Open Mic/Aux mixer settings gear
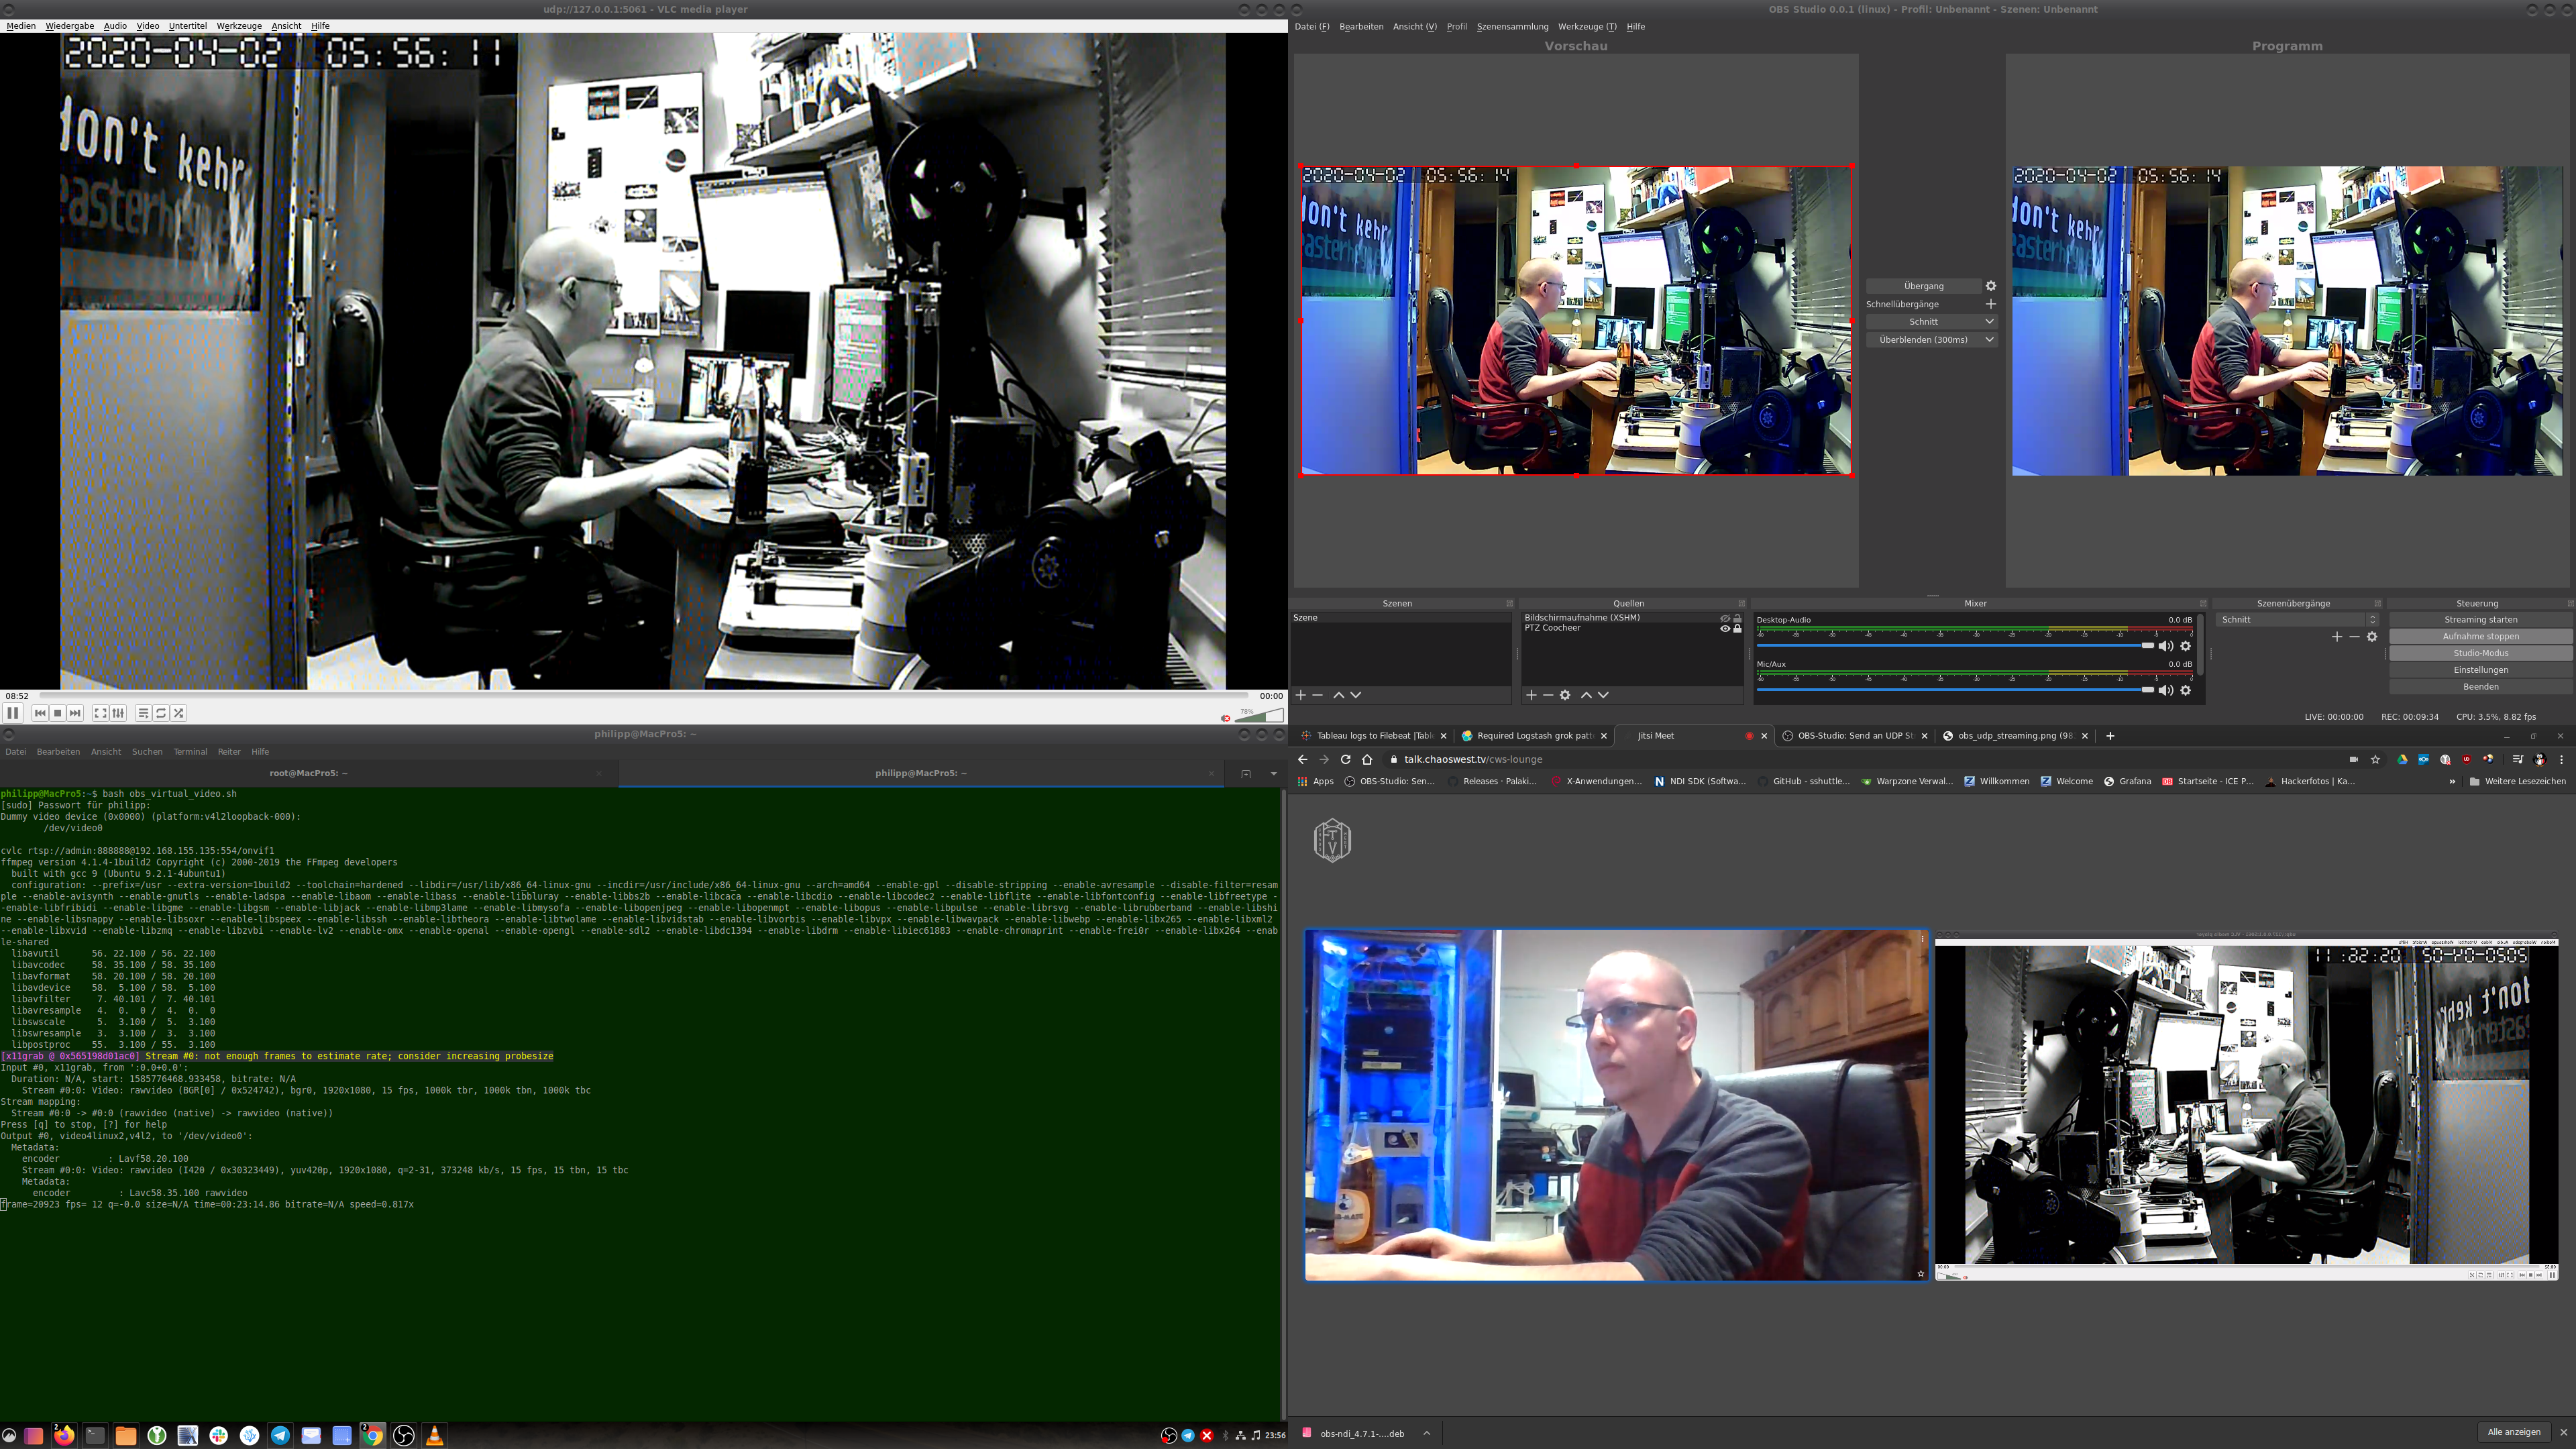2576x1449 pixels. [x=2186, y=690]
